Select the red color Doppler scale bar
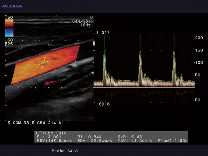The image size is (208, 156). (9, 23)
